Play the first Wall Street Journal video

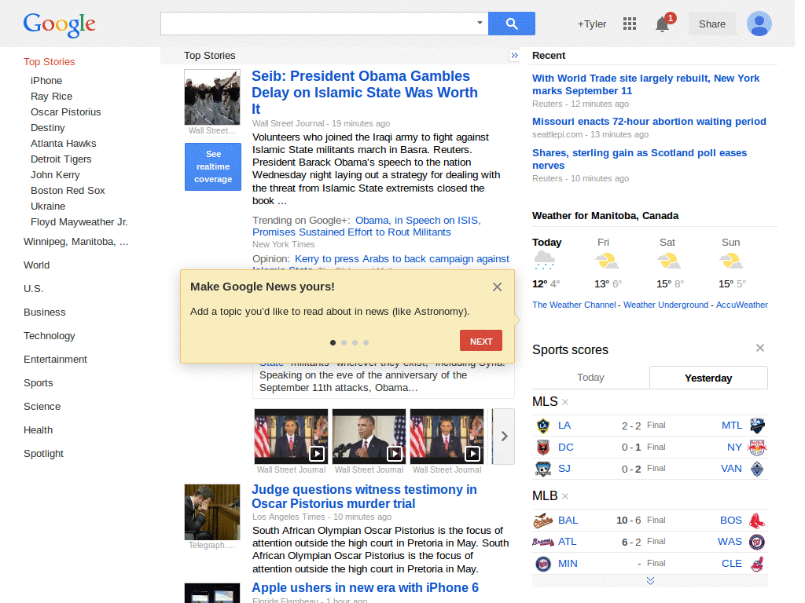(x=318, y=454)
